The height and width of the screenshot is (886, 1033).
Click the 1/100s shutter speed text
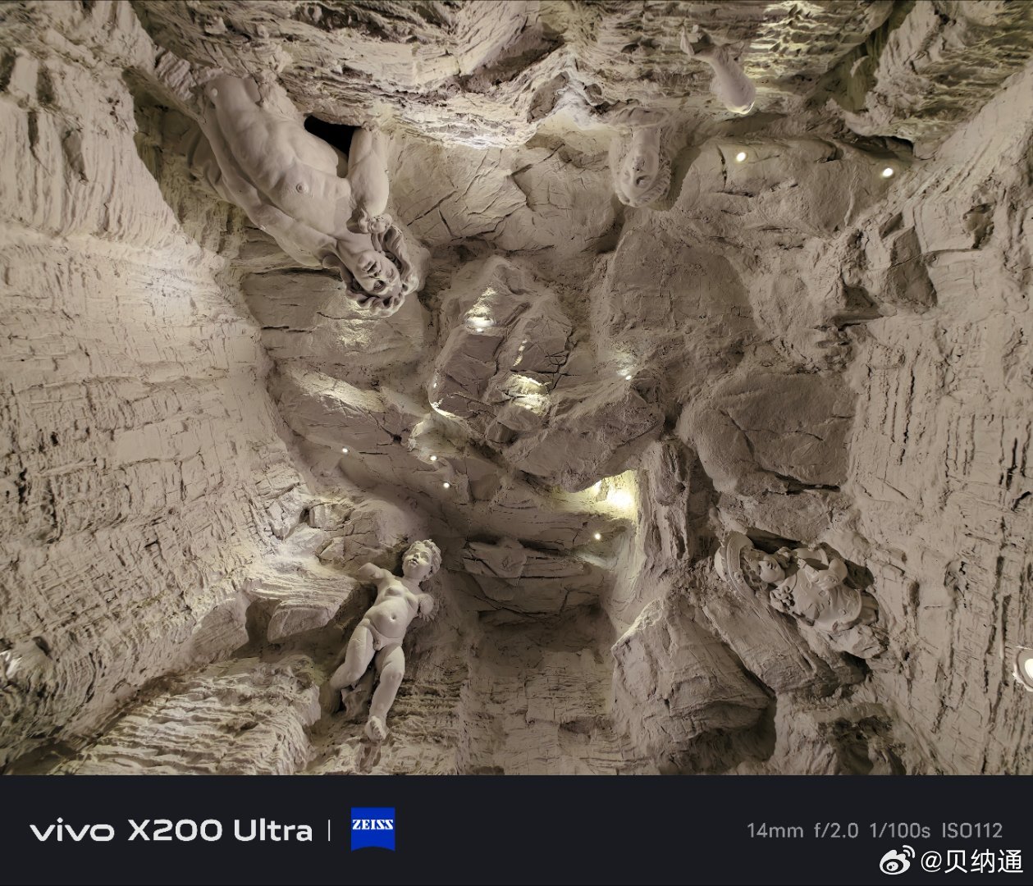(900, 830)
